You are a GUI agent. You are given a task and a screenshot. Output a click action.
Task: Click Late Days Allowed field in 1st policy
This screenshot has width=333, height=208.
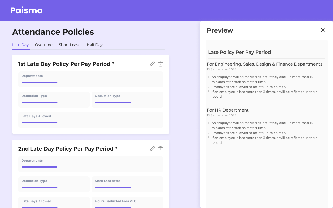91,120
